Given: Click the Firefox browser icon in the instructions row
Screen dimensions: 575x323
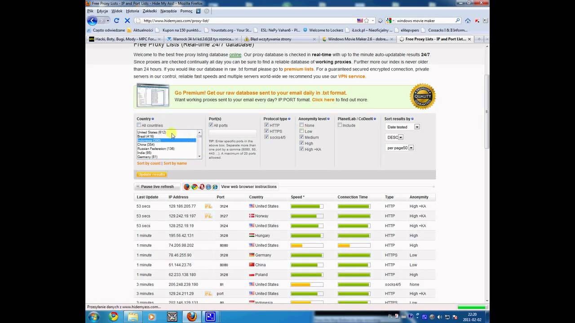Looking at the screenshot, I should [187, 187].
